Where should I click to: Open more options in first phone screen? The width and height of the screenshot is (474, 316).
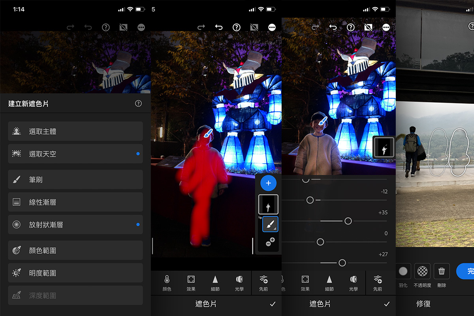click(141, 27)
